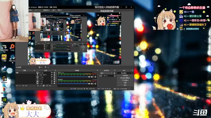Open leftmost partially hidden OBS menu
The image size is (211, 118).
click(30, 10)
